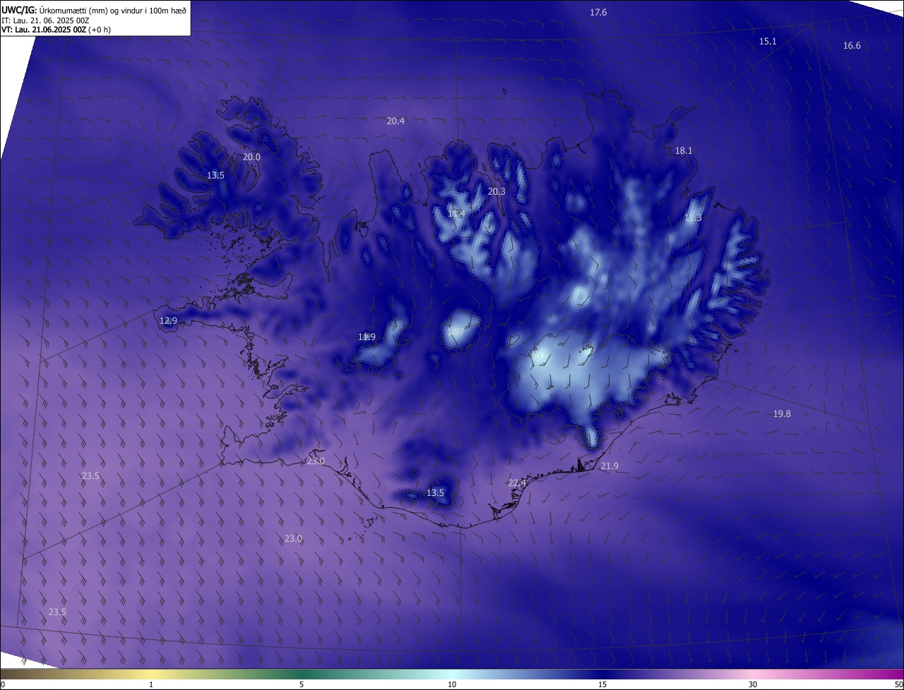Click the 'VT: Lau. 21.06.2025 00Z (+0 h)' line
Image resolution: width=904 pixels, height=690 pixels.
[x=56, y=30]
